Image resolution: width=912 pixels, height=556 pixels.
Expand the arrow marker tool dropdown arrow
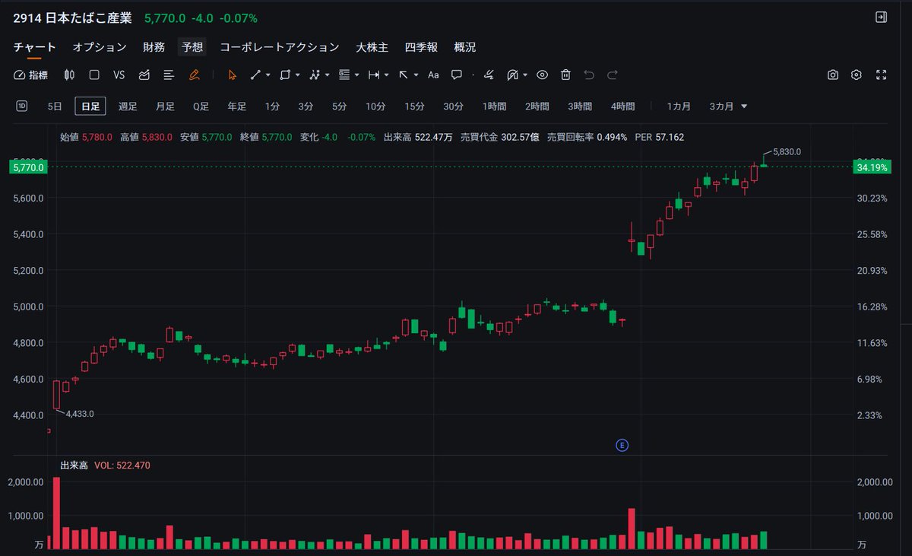[x=416, y=75]
